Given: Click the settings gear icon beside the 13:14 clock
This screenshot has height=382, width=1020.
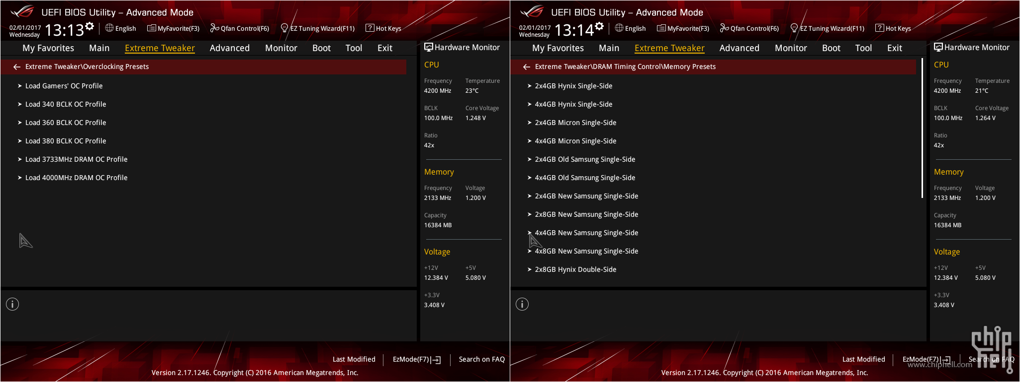Looking at the screenshot, I should (599, 26).
